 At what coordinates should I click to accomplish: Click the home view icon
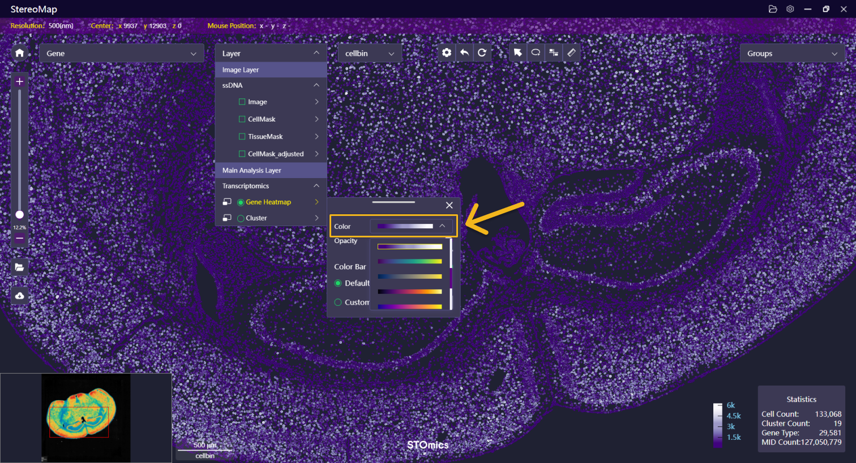pos(20,53)
